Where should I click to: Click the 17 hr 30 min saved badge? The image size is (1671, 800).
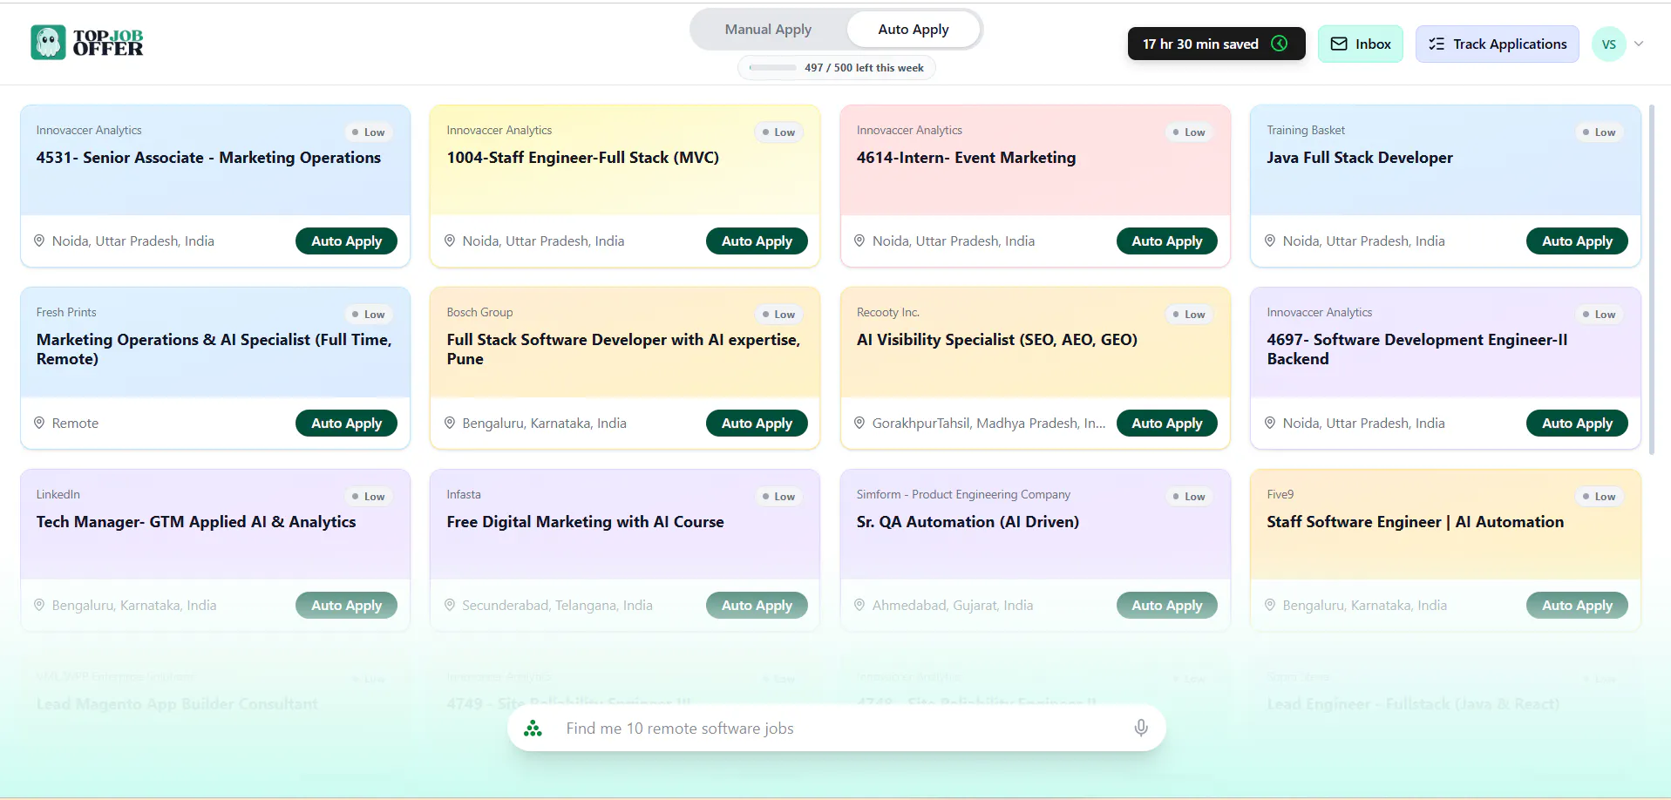click(1216, 44)
